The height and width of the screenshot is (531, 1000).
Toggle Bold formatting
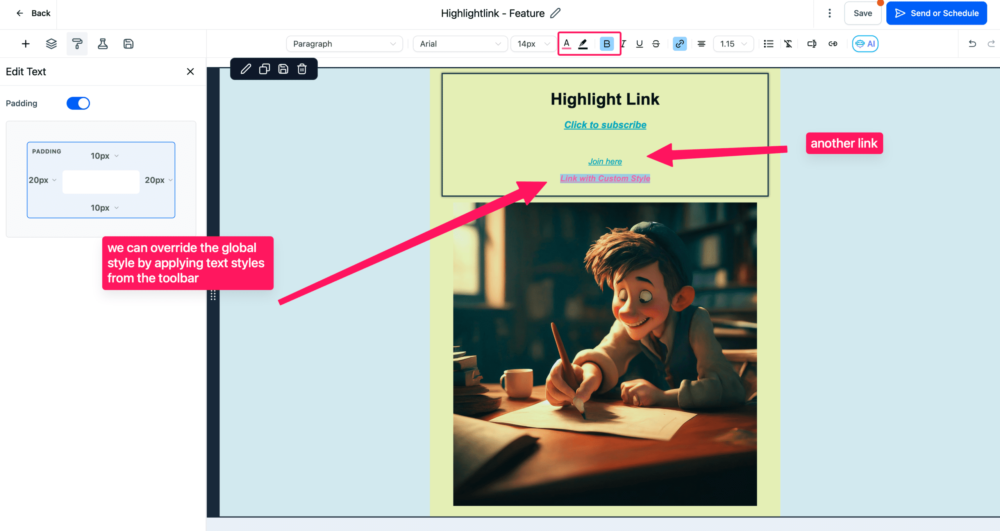(607, 44)
